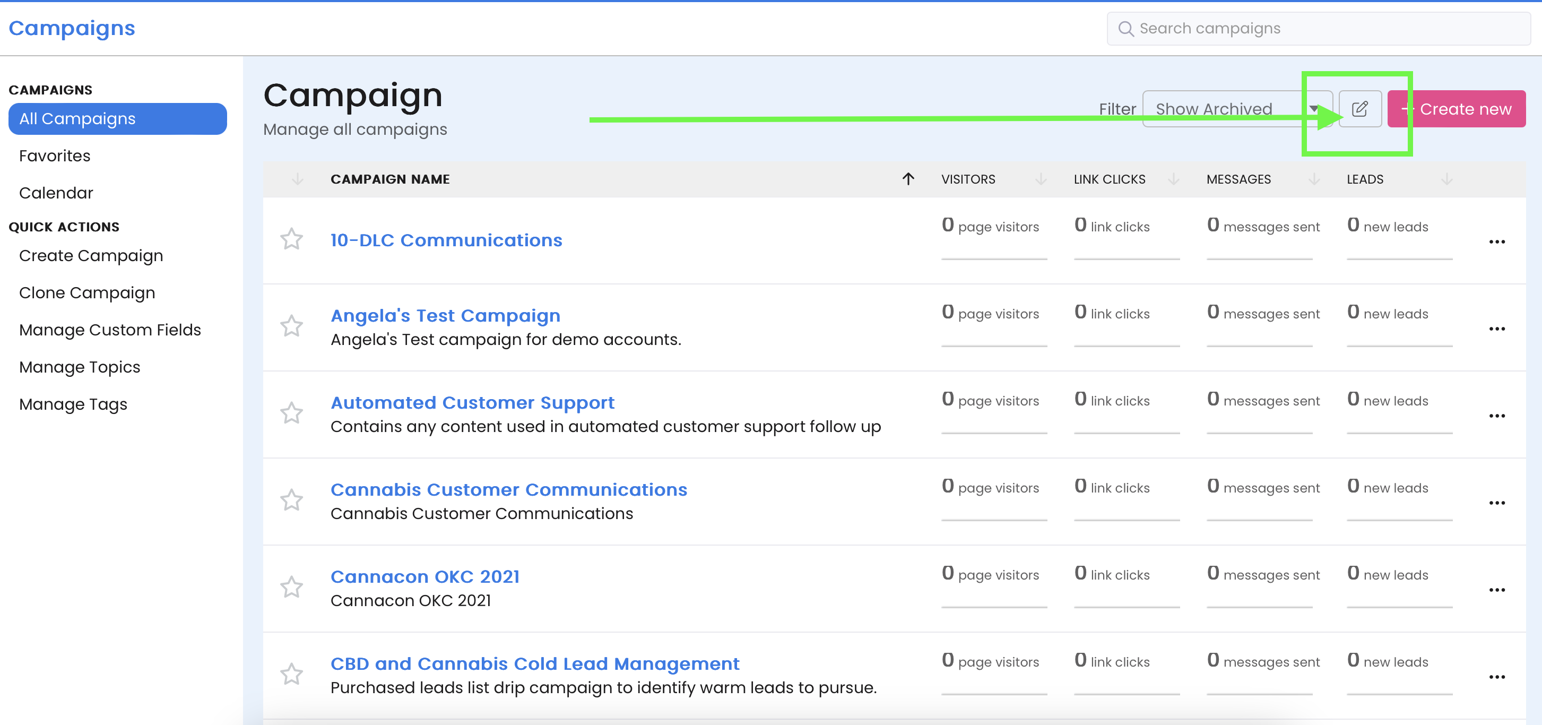
Task: Focus the Search campaigns field
Action: coord(1318,29)
